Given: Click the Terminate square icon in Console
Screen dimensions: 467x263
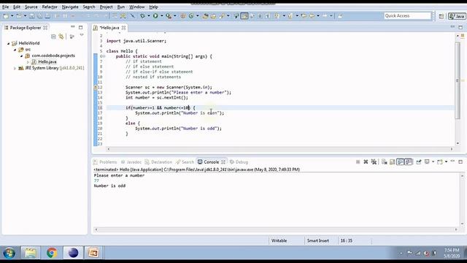Looking at the screenshot, I should [x=358, y=162].
